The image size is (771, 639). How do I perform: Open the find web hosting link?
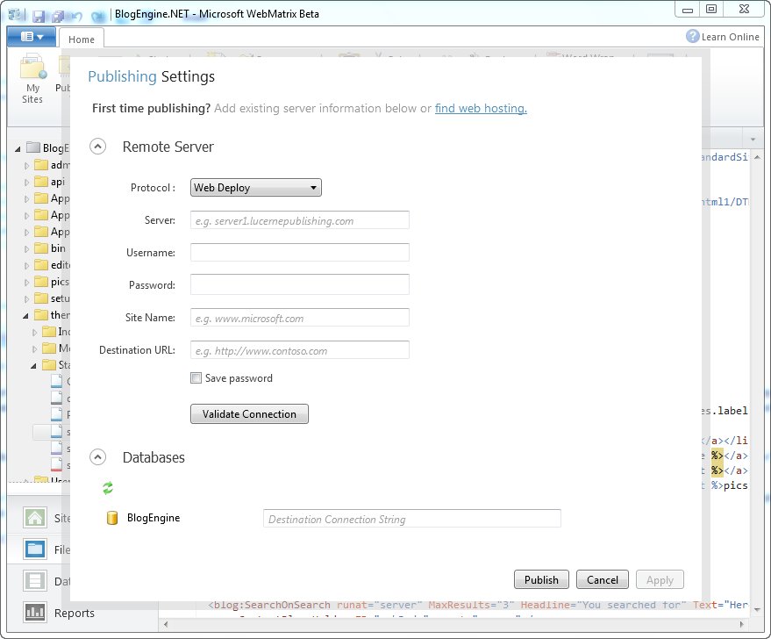pyautogui.click(x=481, y=108)
